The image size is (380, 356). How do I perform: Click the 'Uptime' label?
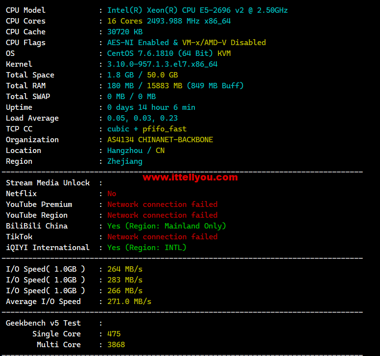[19, 107]
